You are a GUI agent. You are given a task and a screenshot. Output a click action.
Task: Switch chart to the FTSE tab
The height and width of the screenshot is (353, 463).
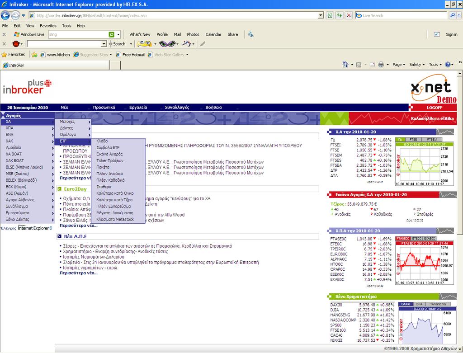(x=413, y=139)
